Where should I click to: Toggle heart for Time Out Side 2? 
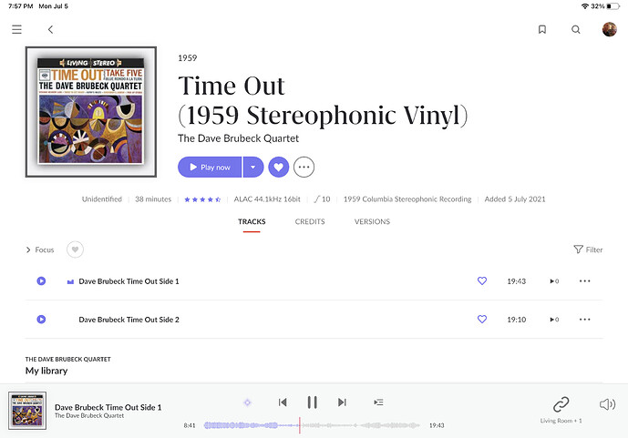(482, 320)
